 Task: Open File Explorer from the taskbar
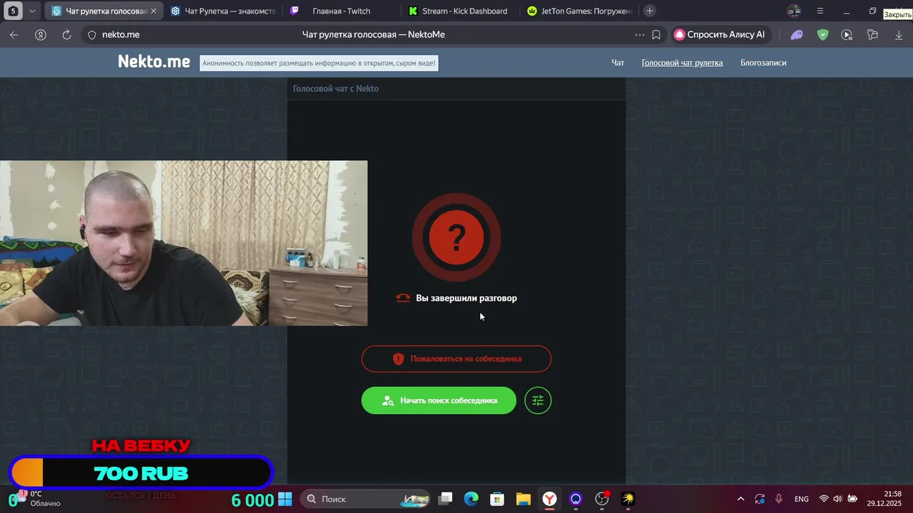[x=524, y=499]
